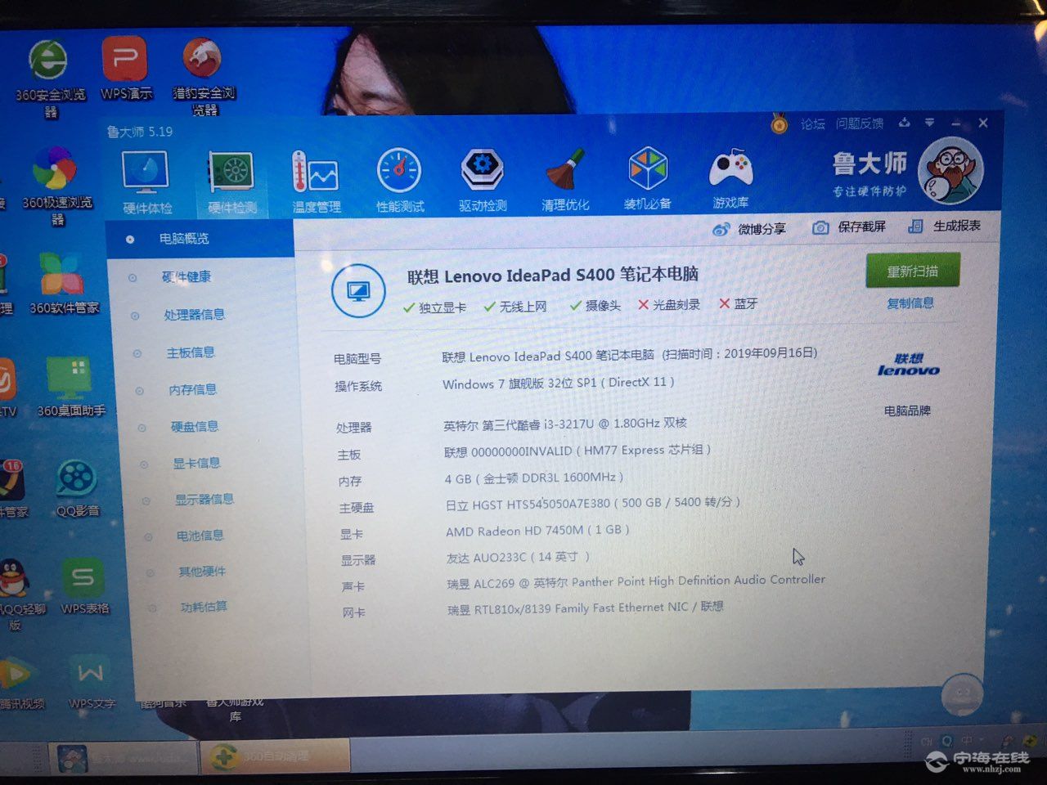Open 问题反馈 feedback link
This screenshot has height=785, width=1047.
click(x=860, y=123)
